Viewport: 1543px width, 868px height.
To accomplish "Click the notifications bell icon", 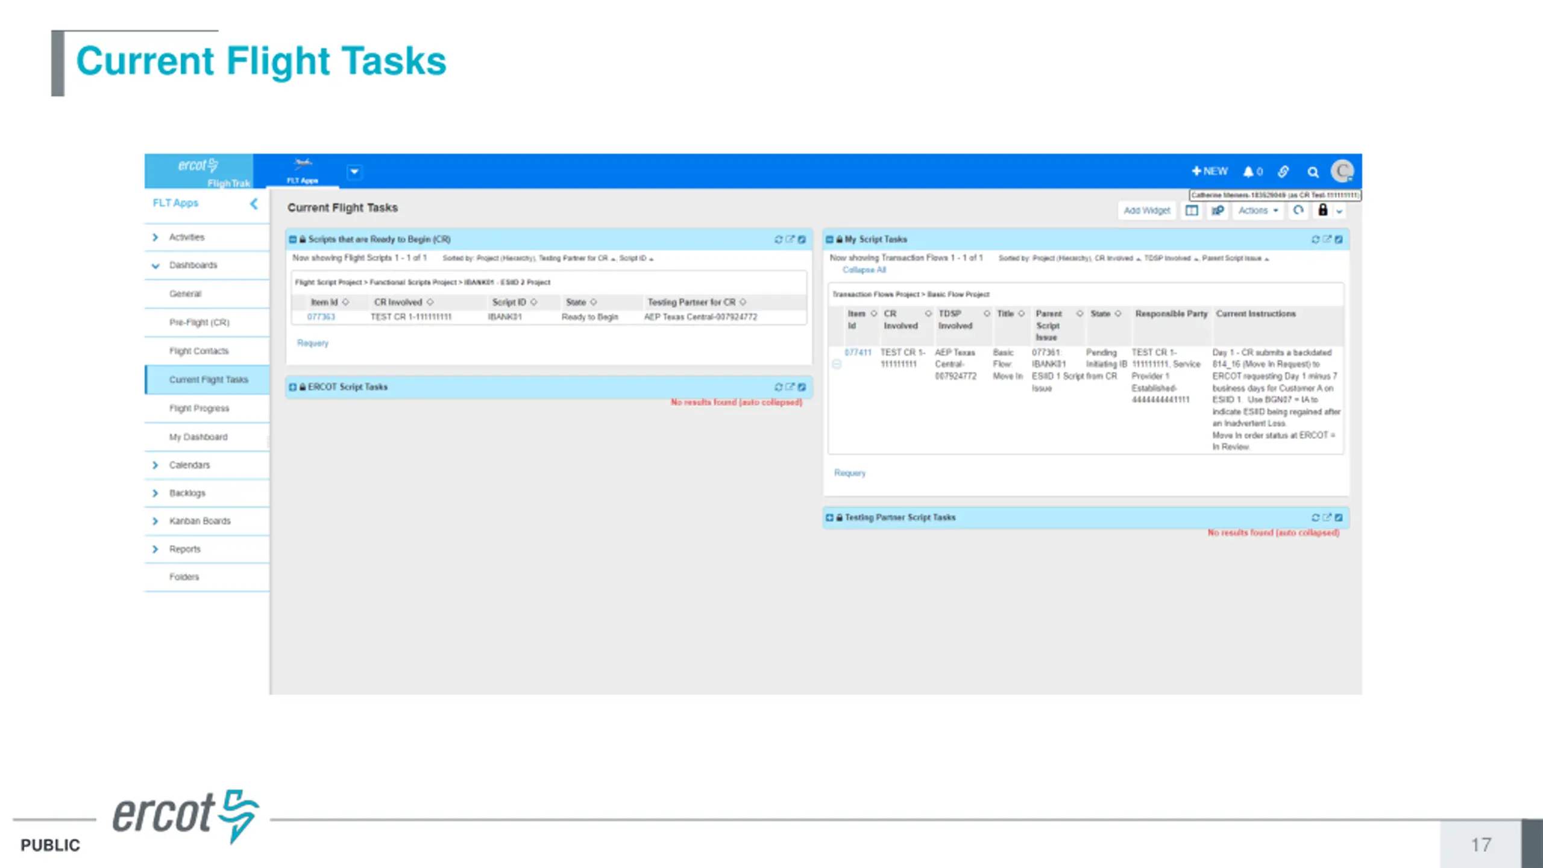I will pos(1248,172).
